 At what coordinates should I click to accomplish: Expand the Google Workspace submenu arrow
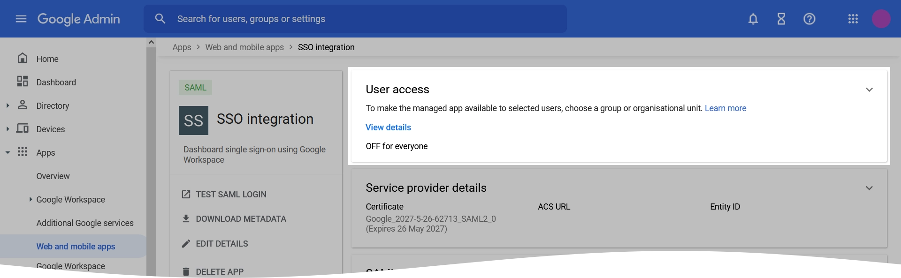(x=31, y=199)
